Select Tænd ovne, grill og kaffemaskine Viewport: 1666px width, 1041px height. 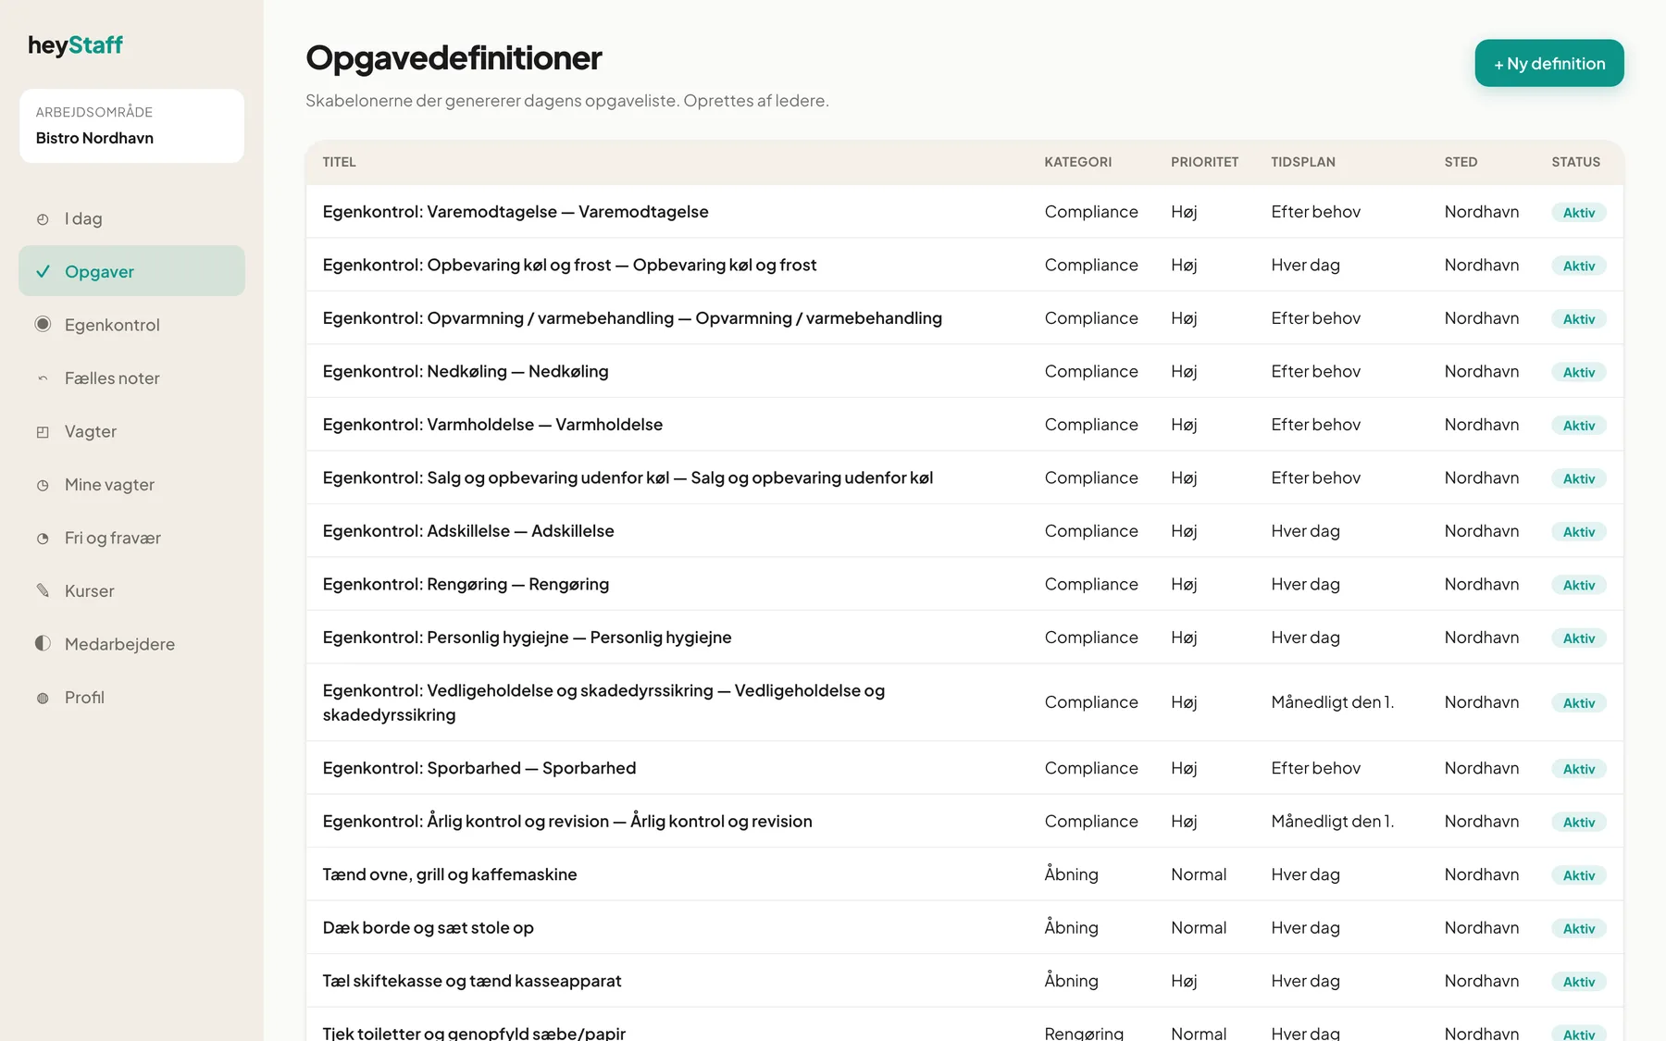coord(450,874)
